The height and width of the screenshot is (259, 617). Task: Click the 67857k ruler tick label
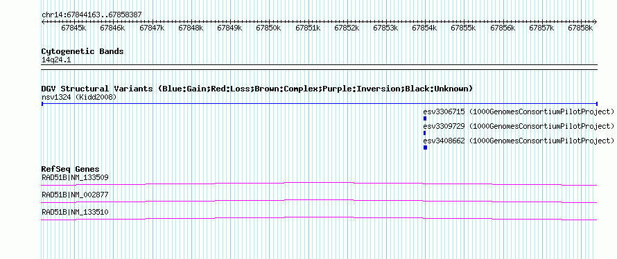[x=542, y=28]
